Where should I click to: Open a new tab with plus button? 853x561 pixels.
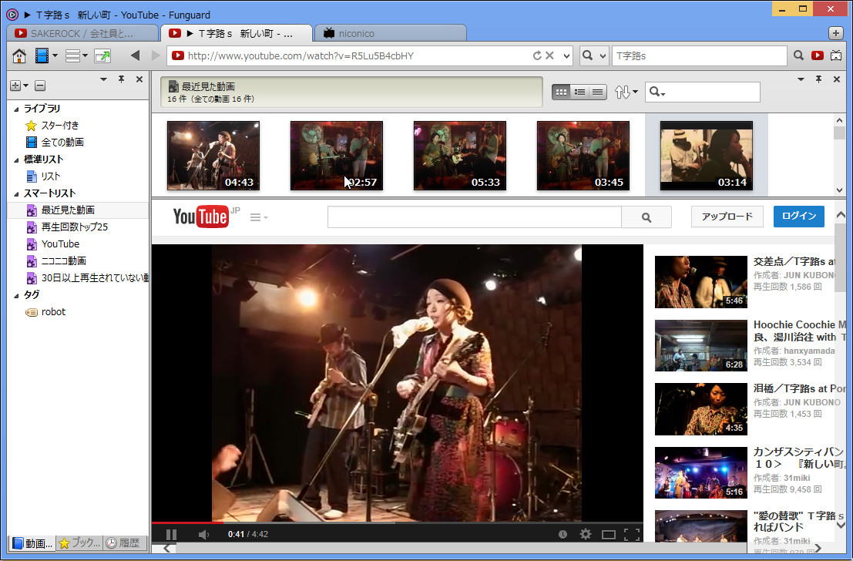point(835,33)
